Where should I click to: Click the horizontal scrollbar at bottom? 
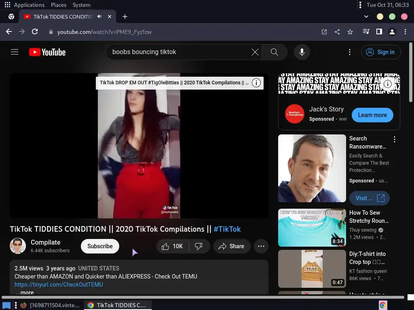[203, 297]
